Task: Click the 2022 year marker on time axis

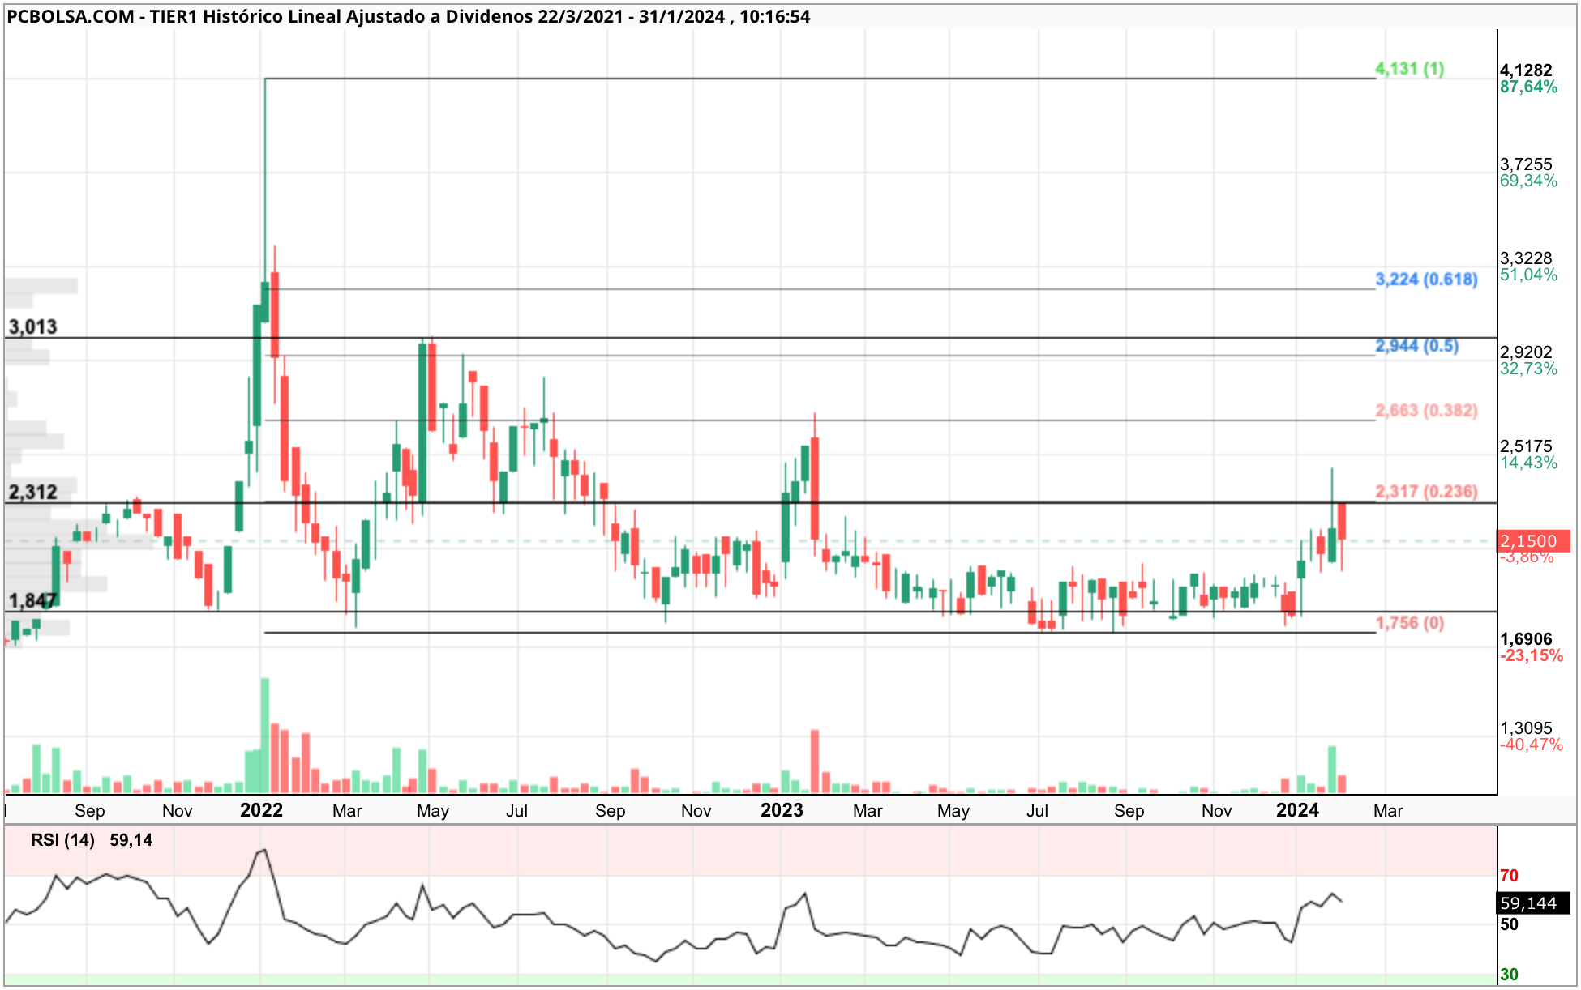Action: coord(261,811)
